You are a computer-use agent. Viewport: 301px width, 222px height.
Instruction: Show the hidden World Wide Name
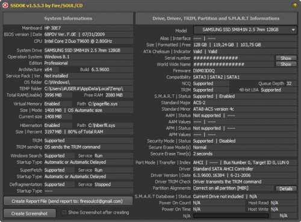click(286, 64)
